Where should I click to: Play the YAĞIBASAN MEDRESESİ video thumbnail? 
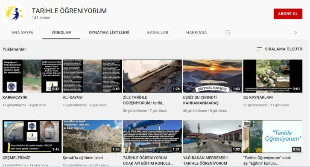pos(213,136)
